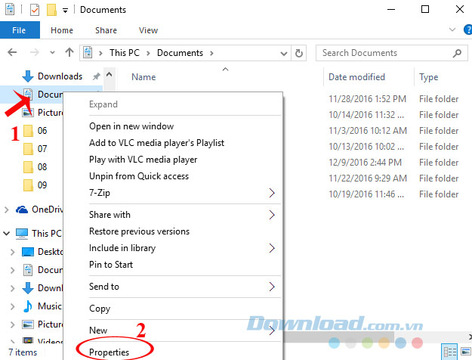Viewport: 472px width, 360px height.
Task: Select the row dated 11/3/2016 10:12 AM
Action: pyautogui.click(x=368, y=131)
